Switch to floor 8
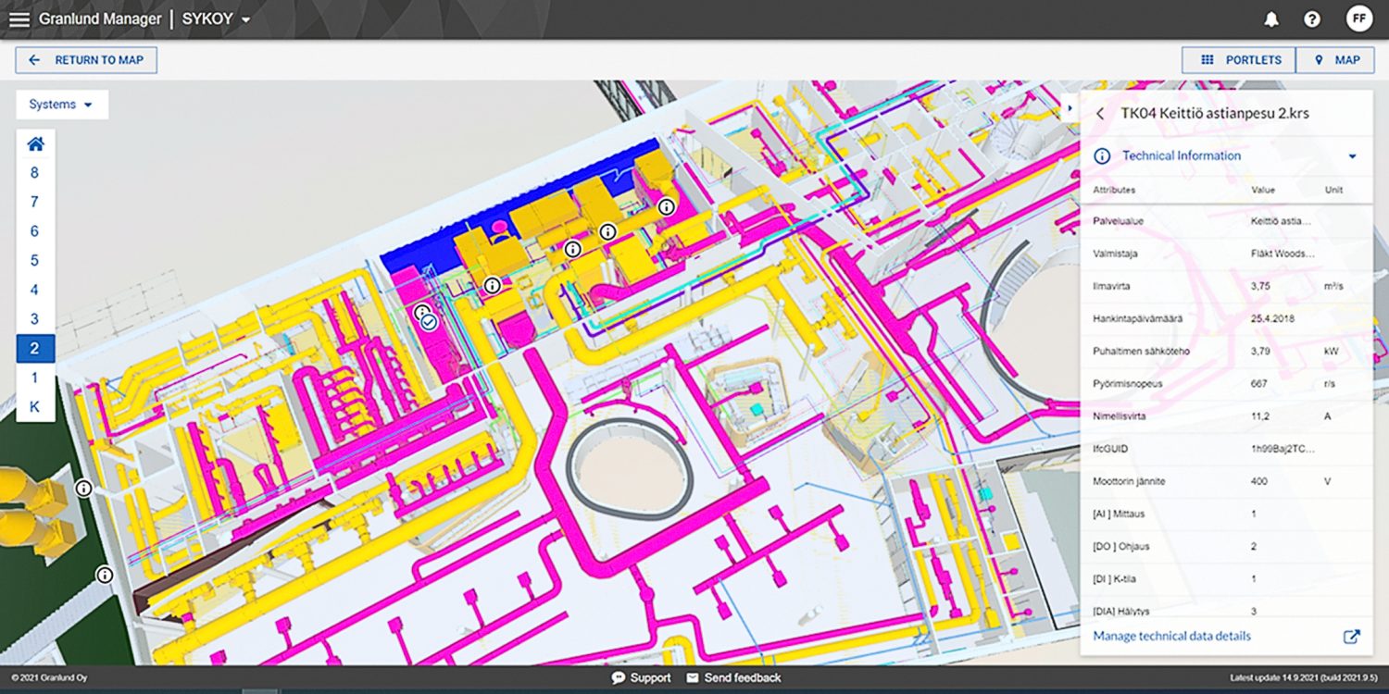This screenshot has height=694, width=1389. click(35, 173)
